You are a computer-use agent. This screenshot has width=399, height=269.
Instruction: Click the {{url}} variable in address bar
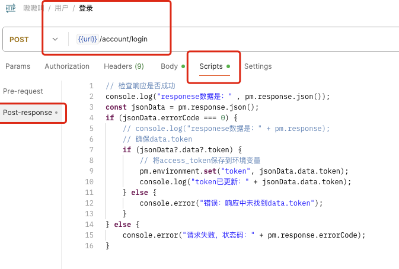pyautogui.click(x=87, y=39)
